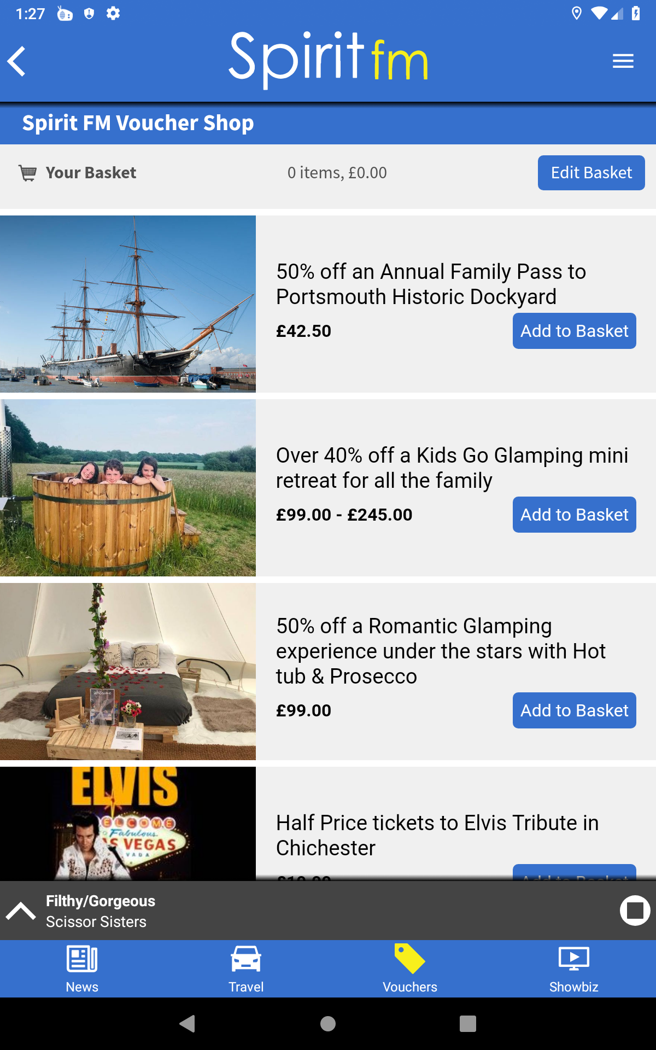Viewport: 656px width, 1050px height.
Task: Select the Vouchers tag icon
Action: coord(409,959)
